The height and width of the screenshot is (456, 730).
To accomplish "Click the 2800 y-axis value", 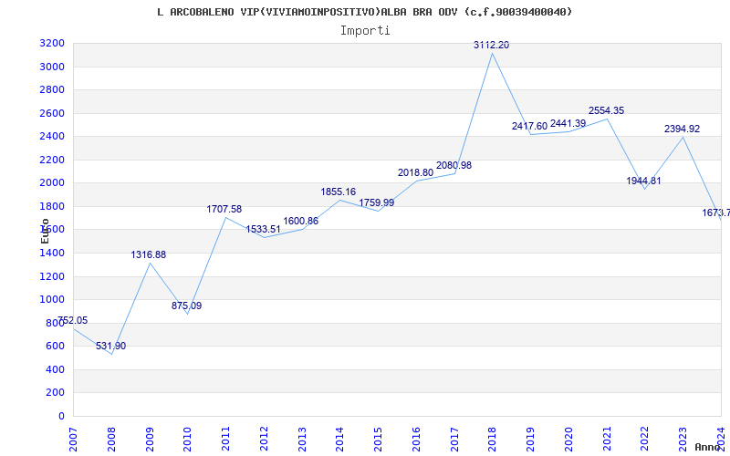I will pos(52,89).
